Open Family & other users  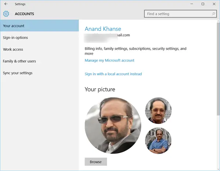(x=40, y=61)
